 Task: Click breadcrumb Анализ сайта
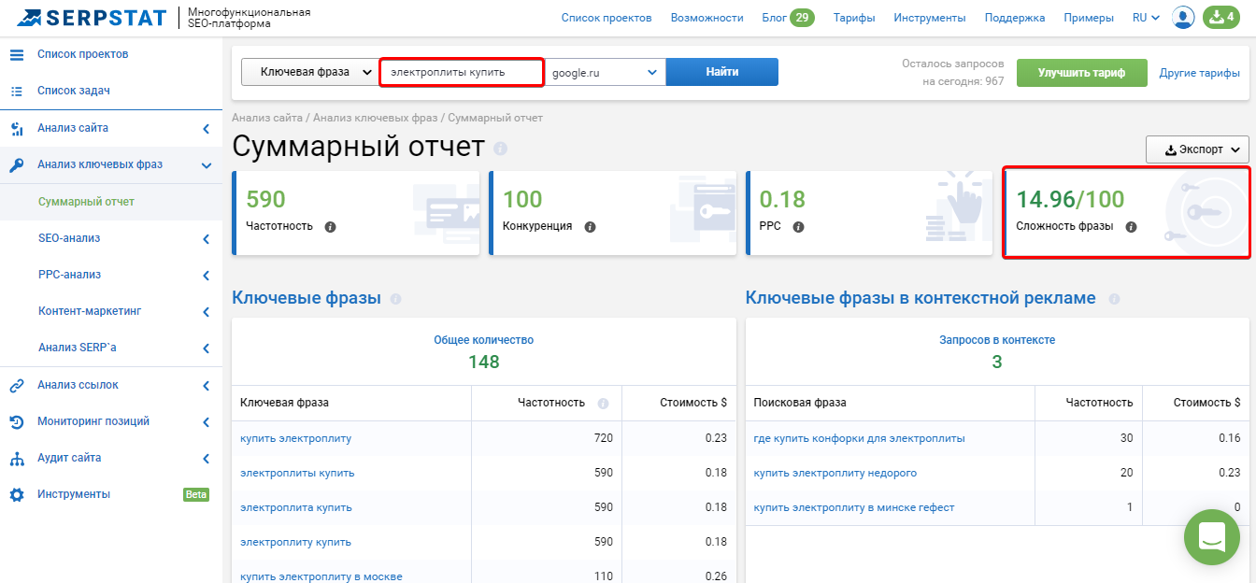pyautogui.click(x=267, y=118)
